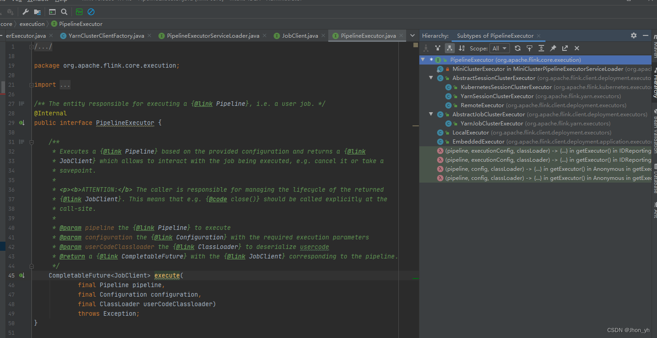
Task: Toggle rendered doc icon at line 27
Action: [x=21, y=104]
